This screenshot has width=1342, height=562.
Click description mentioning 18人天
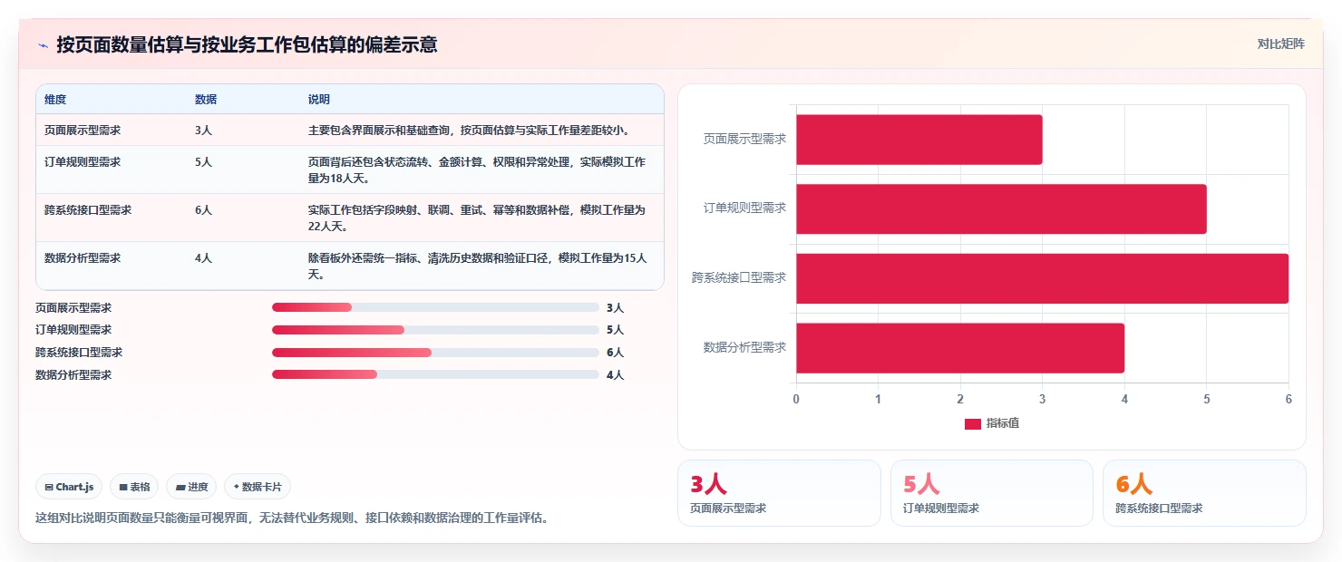click(477, 170)
